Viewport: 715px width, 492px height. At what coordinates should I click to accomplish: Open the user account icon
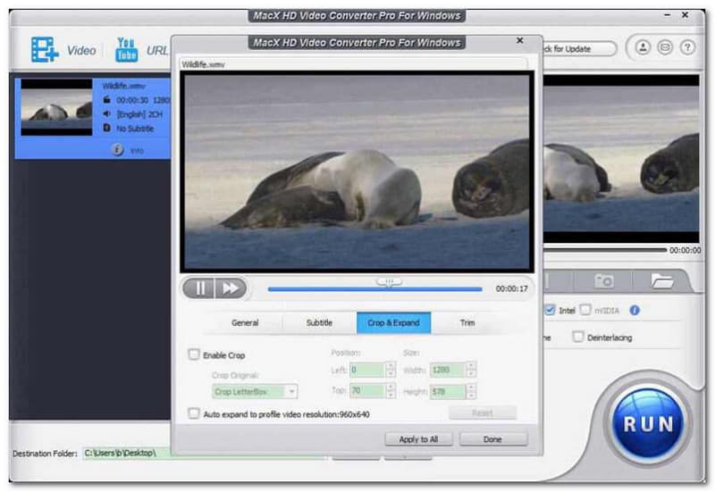click(x=643, y=47)
